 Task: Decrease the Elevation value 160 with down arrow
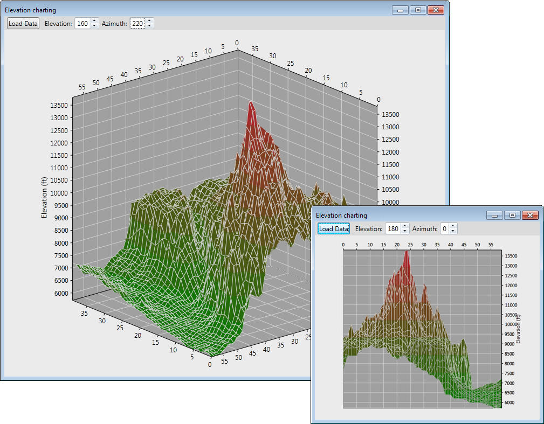(x=95, y=26)
